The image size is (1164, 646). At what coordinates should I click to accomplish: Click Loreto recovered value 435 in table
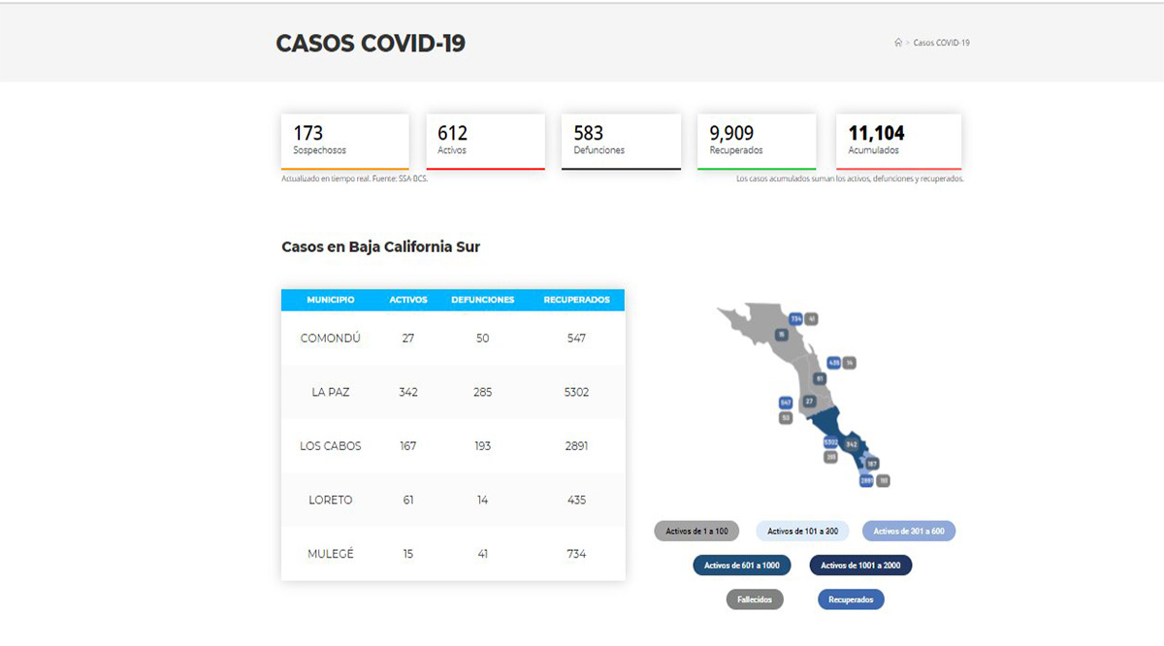pos(576,500)
